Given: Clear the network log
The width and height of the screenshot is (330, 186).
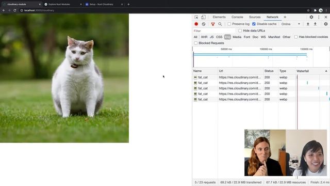Looking at the screenshot, I should 204,24.
